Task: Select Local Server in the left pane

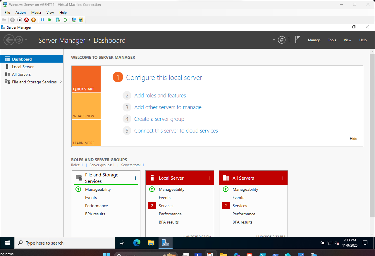Action: coord(23,67)
